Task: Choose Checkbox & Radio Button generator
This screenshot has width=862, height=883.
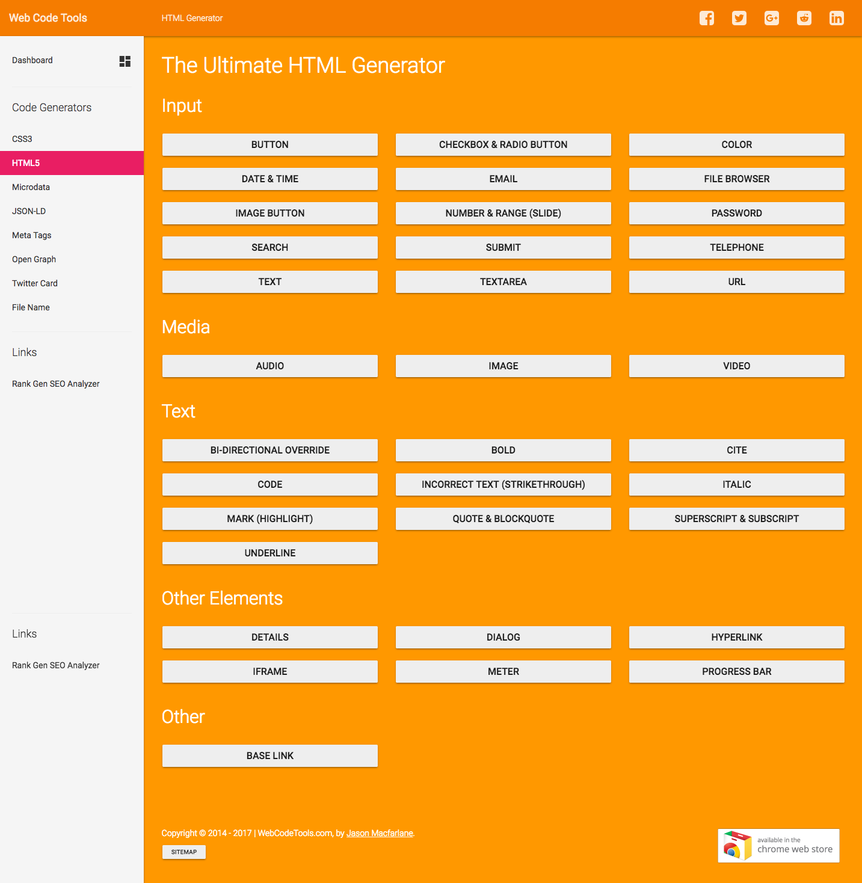Action: click(x=503, y=144)
